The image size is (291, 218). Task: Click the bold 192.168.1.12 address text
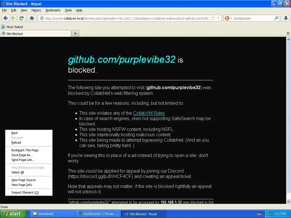171,202
